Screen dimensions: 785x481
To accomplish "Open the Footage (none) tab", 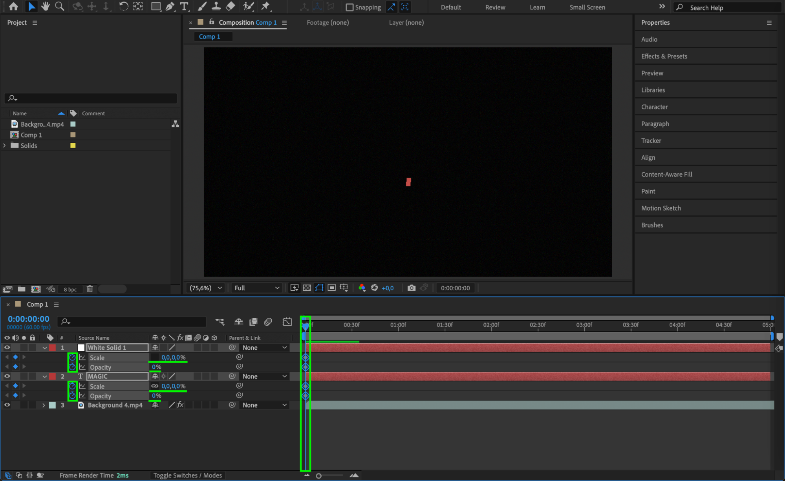I will (328, 22).
